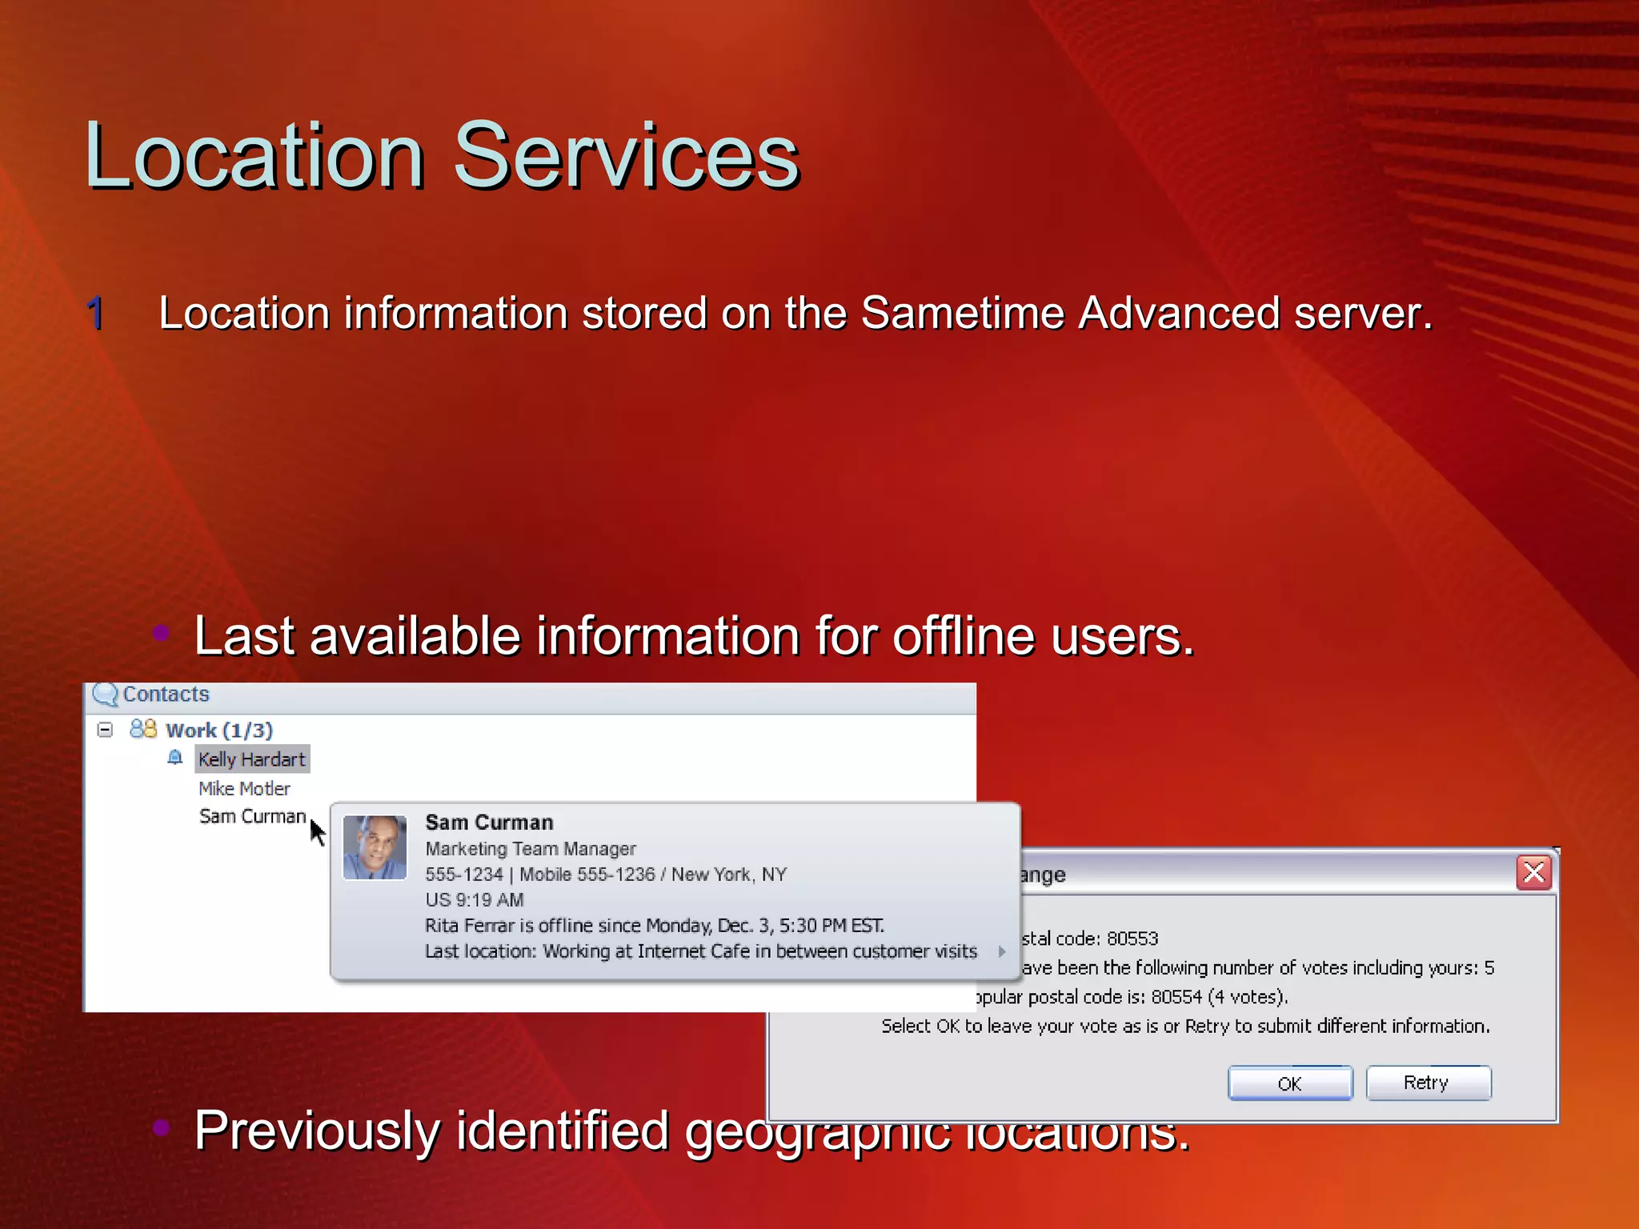Screen dimensions: 1639x1229
Task: Click Retry in the postal code dialog
Action: (1428, 1083)
